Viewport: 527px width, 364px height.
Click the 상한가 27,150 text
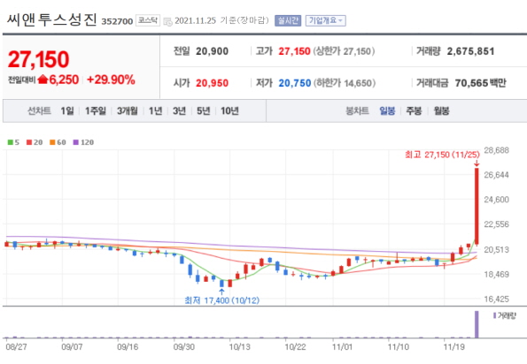(344, 51)
